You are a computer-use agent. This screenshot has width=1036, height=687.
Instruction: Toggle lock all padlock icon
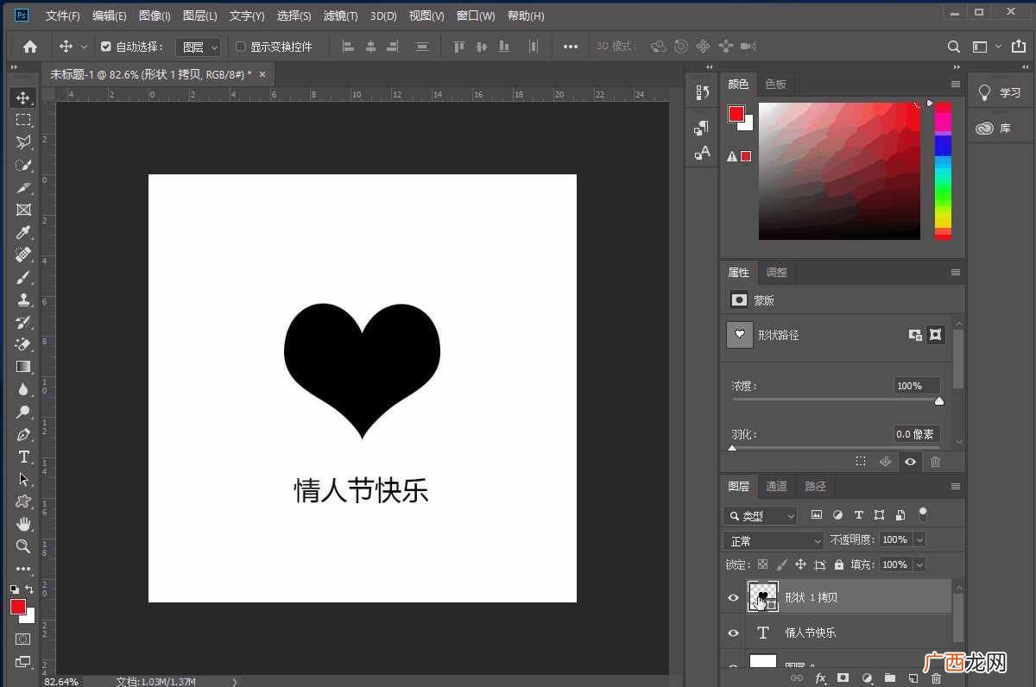838,564
